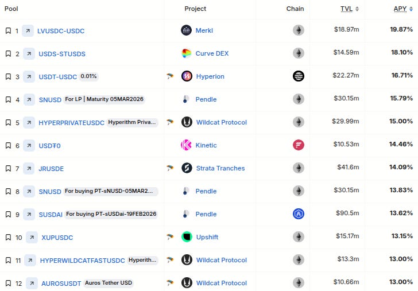Click airdrop parachute icon beside Strata Tranches
The height and width of the screenshot is (291, 418).
(170, 168)
